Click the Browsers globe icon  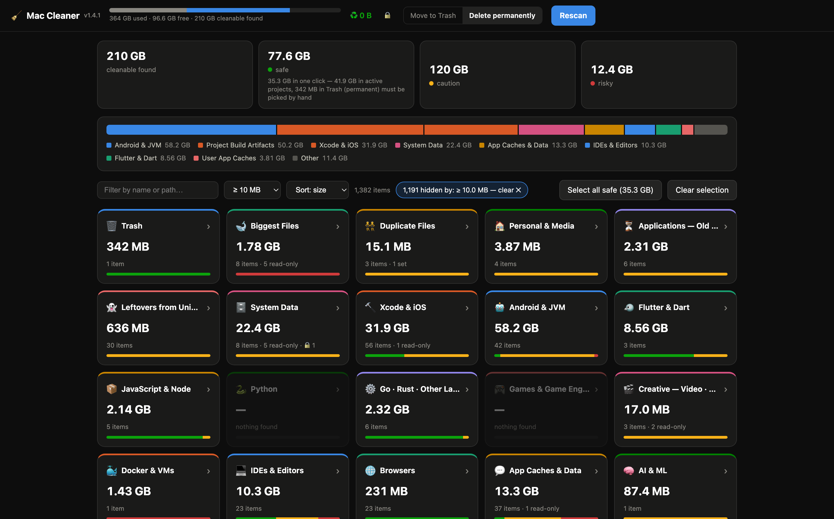(370, 470)
